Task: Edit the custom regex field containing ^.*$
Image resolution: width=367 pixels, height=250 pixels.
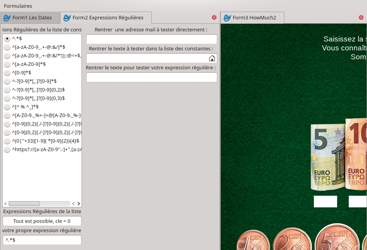Action: (x=42, y=240)
